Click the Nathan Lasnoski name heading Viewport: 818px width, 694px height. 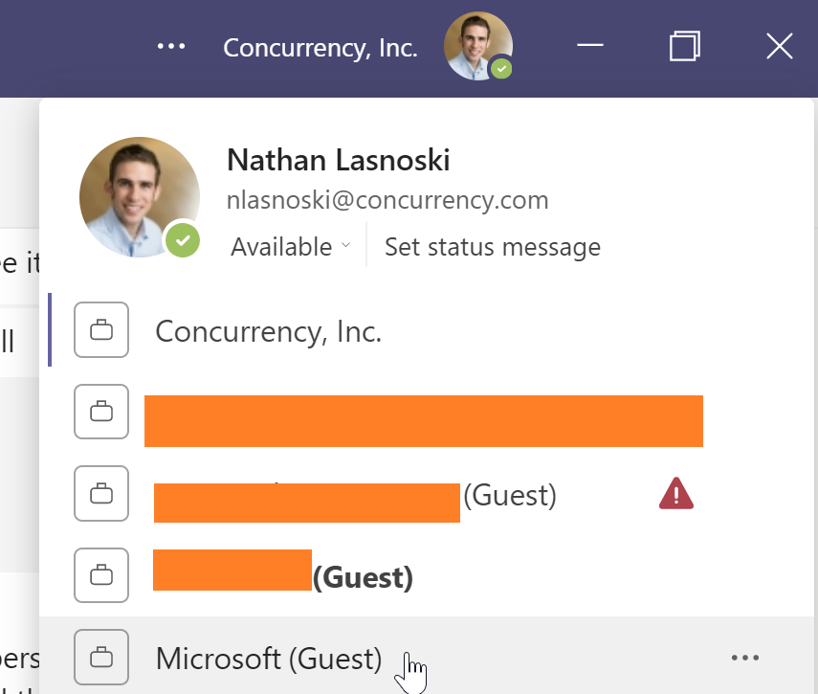pyautogui.click(x=338, y=160)
